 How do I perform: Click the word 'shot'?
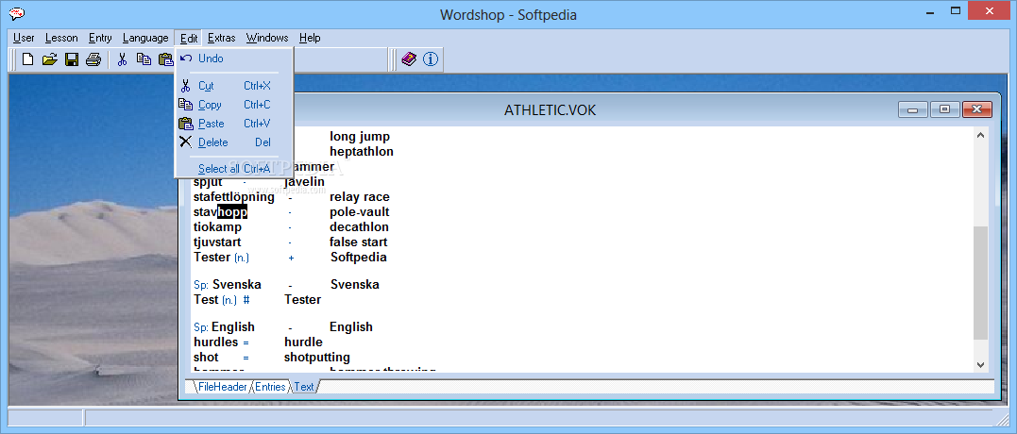tap(206, 358)
